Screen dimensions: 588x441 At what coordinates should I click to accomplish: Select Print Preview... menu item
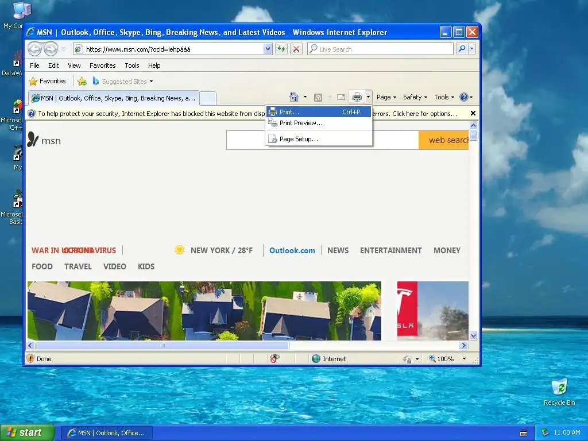[x=319, y=123]
